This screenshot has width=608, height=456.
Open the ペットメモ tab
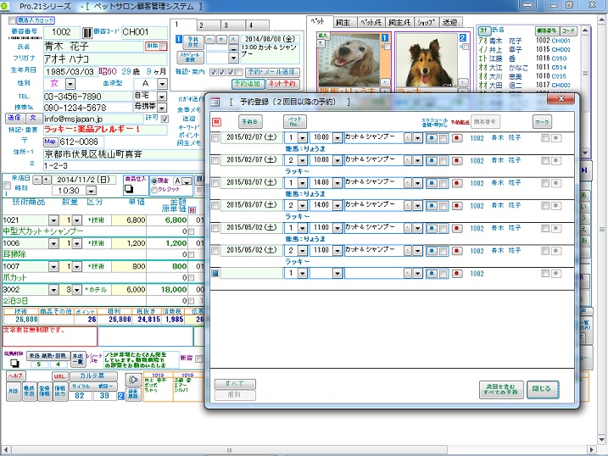pos(371,23)
